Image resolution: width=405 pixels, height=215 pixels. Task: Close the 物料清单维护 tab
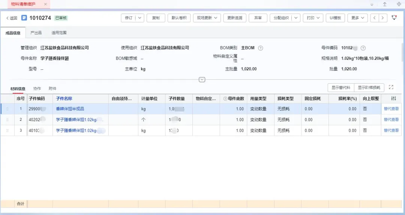click(x=45, y=4)
